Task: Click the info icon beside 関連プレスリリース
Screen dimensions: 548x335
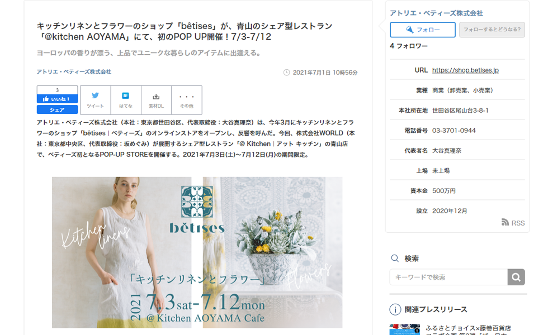Action: tap(395, 309)
